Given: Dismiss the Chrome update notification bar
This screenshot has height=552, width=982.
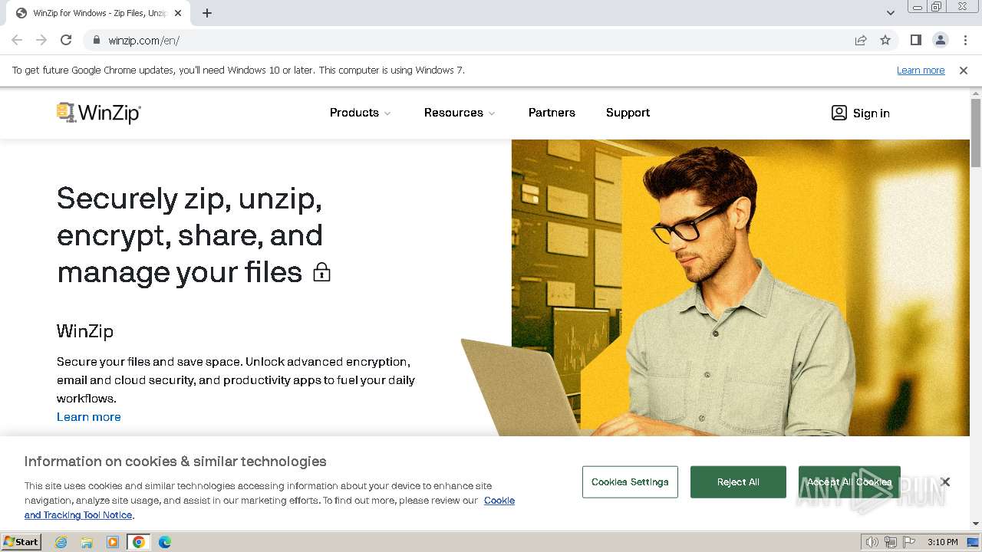Looking at the screenshot, I should pos(964,71).
